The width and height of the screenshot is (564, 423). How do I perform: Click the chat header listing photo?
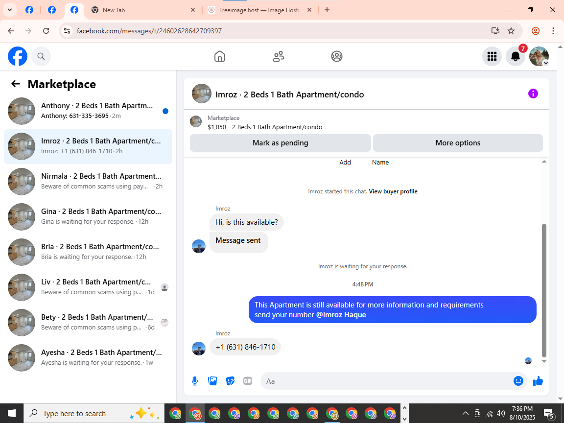coord(201,94)
